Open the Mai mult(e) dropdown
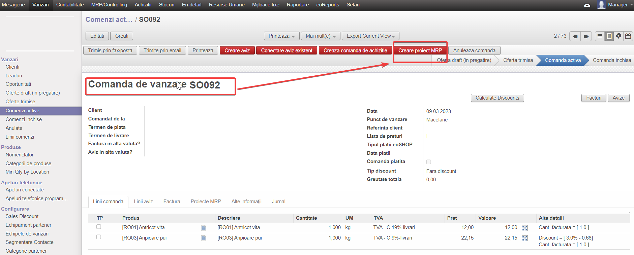 coord(320,36)
